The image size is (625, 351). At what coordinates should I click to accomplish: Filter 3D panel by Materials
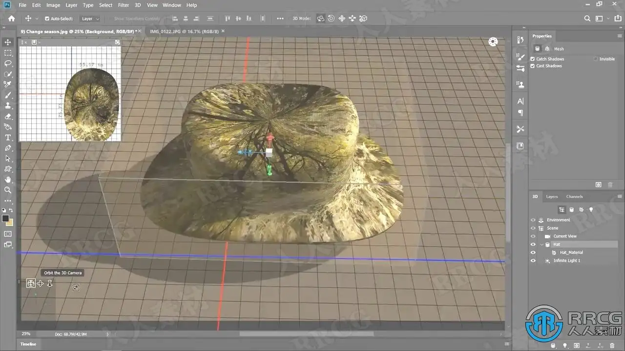(581, 210)
